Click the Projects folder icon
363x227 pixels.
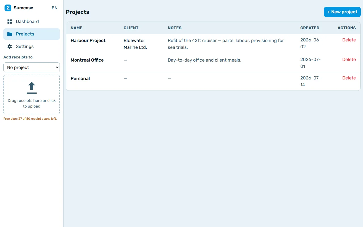(10, 34)
